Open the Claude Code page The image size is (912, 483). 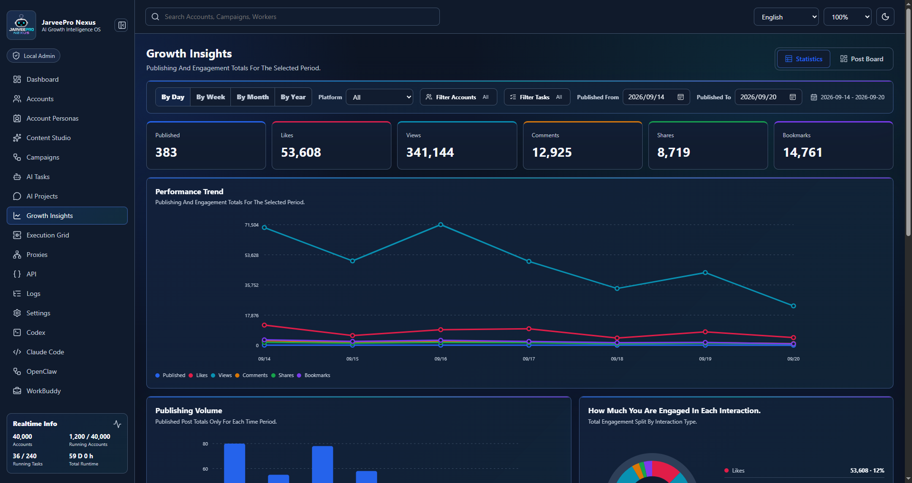pos(67,352)
